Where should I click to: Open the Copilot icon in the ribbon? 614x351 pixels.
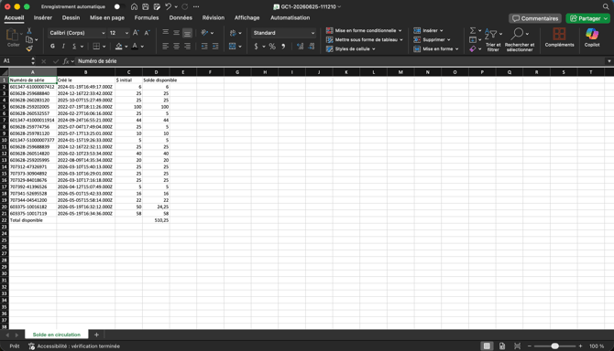pyautogui.click(x=592, y=37)
